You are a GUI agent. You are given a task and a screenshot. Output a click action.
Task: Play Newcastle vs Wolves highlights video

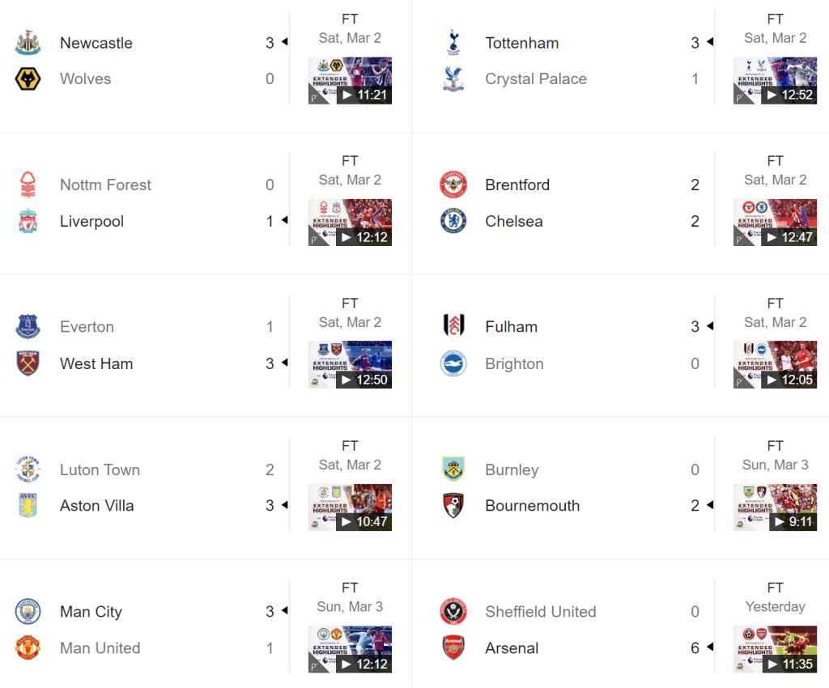[350, 81]
